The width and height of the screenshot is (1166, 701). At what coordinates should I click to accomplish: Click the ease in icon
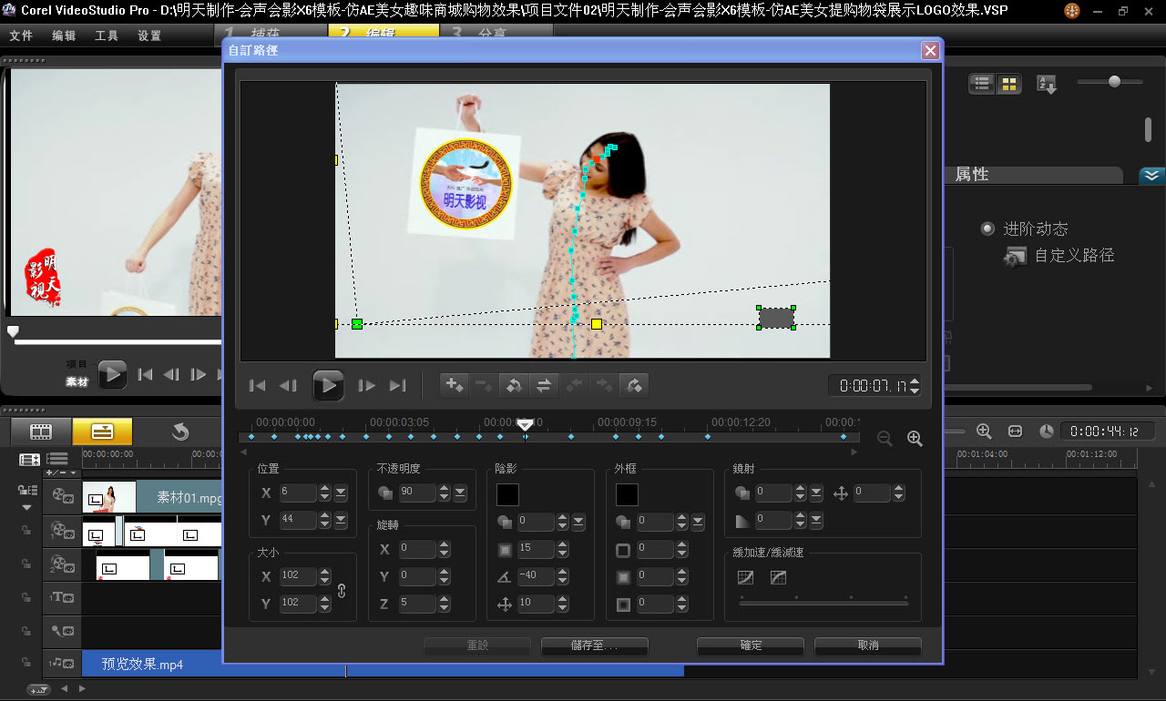pos(746,577)
